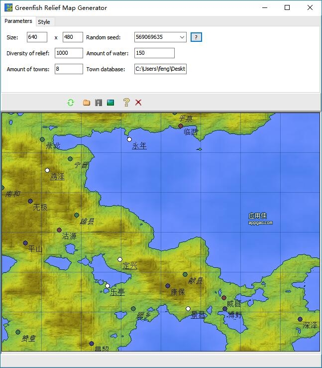The image size is (322, 368).
Task: Click the town label 永年 on map
Action: [139, 146]
